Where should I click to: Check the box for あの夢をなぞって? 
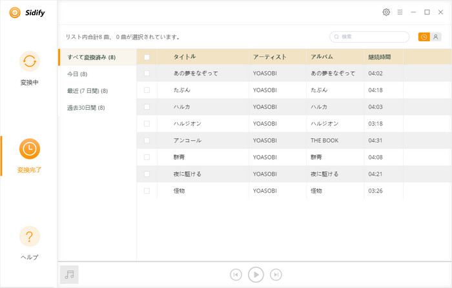click(147, 73)
